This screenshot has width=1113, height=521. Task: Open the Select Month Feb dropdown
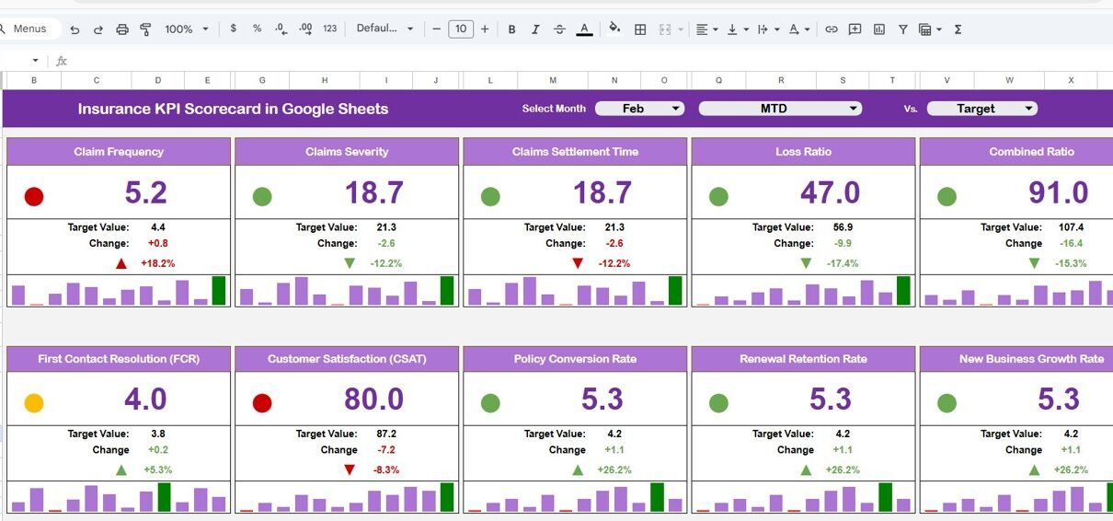pos(640,109)
